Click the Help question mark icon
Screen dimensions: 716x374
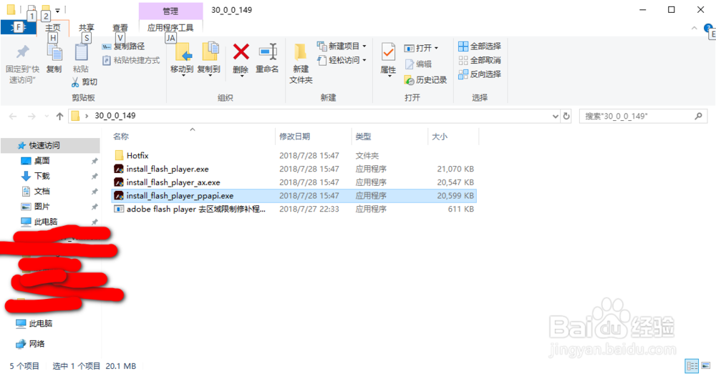tap(709, 29)
